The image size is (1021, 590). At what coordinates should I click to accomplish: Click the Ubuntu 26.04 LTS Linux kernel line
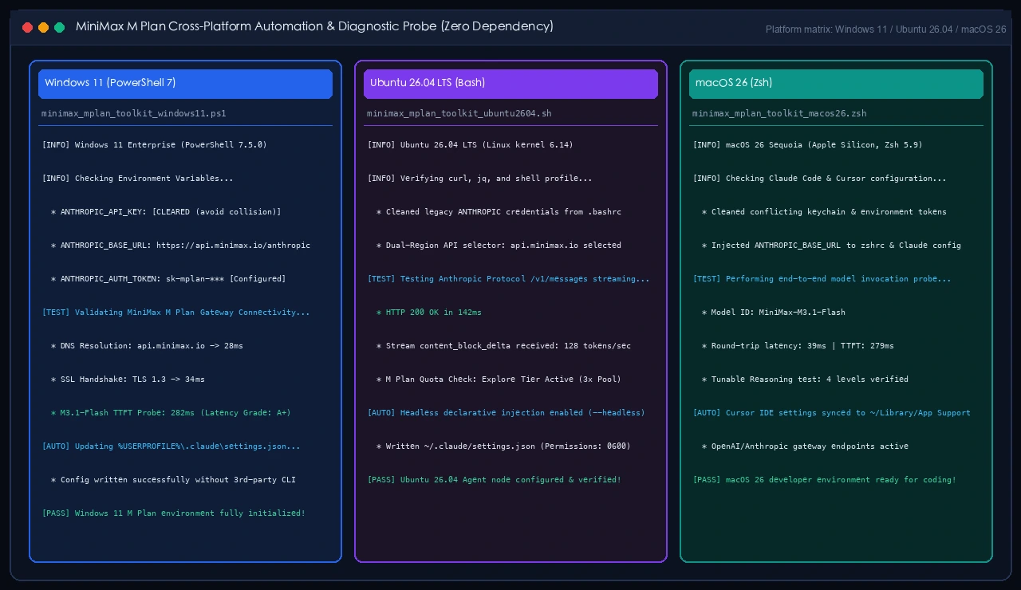[471, 145]
